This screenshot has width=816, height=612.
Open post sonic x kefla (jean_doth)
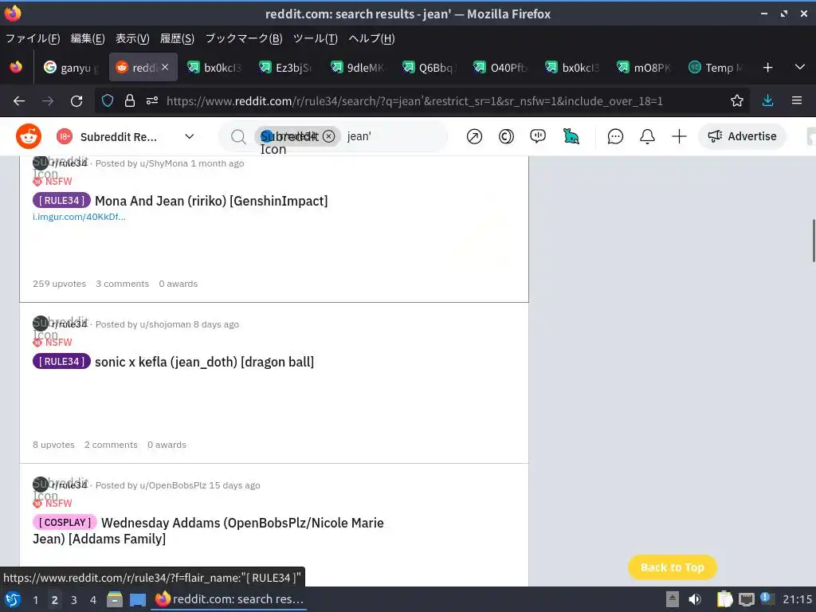click(x=205, y=362)
